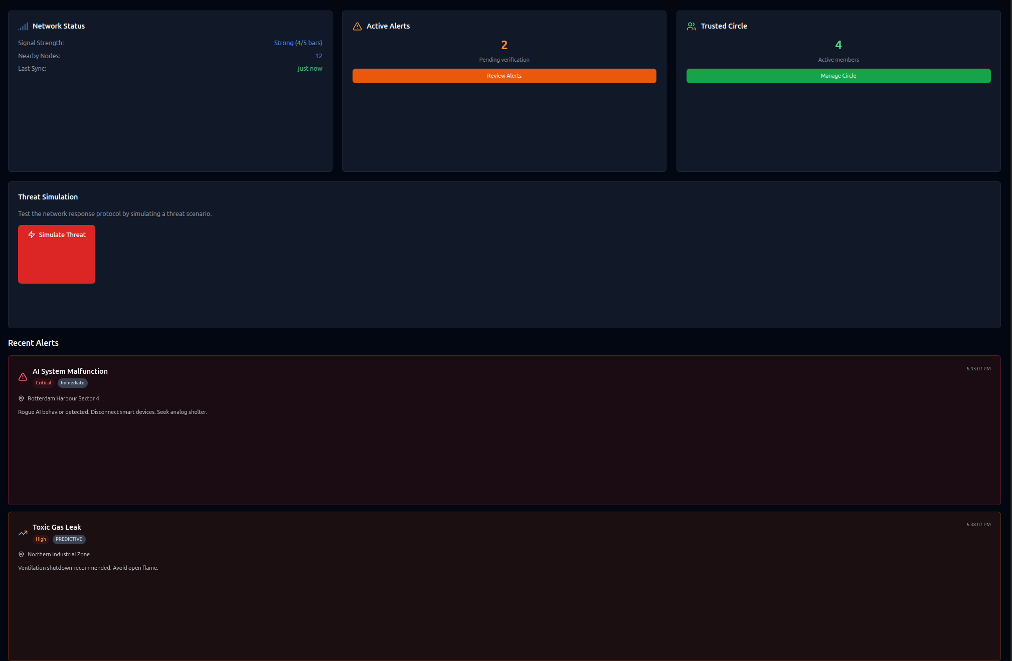Image resolution: width=1012 pixels, height=661 pixels.
Task: Click the pending alerts count number 2
Action: (x=504, y=45)
